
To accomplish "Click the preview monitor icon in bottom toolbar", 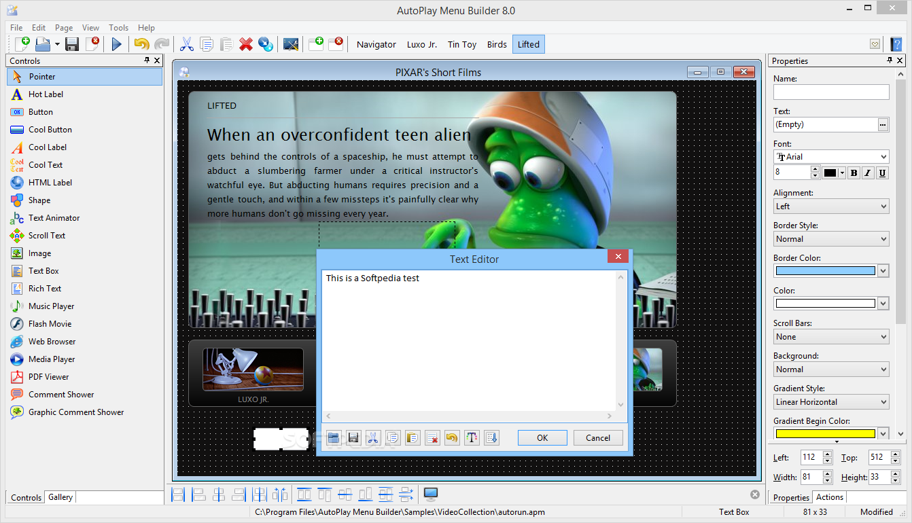I will tap(430, 494).
